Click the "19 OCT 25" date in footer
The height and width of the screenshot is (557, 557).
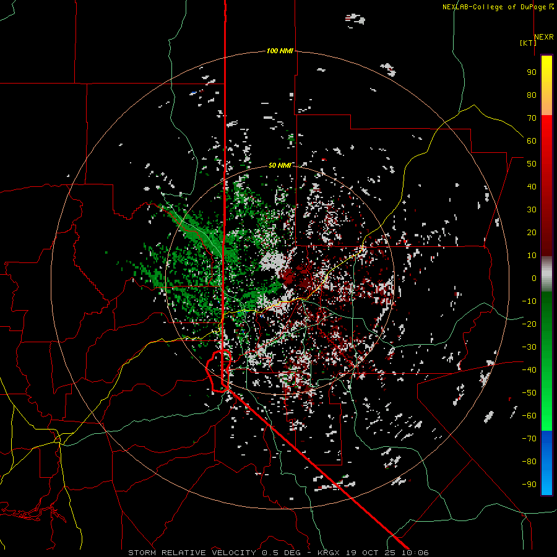[371, 553]
